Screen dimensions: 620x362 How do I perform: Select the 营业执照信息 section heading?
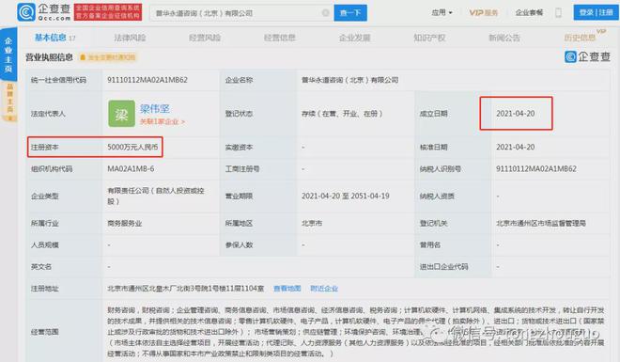[50, 57]
